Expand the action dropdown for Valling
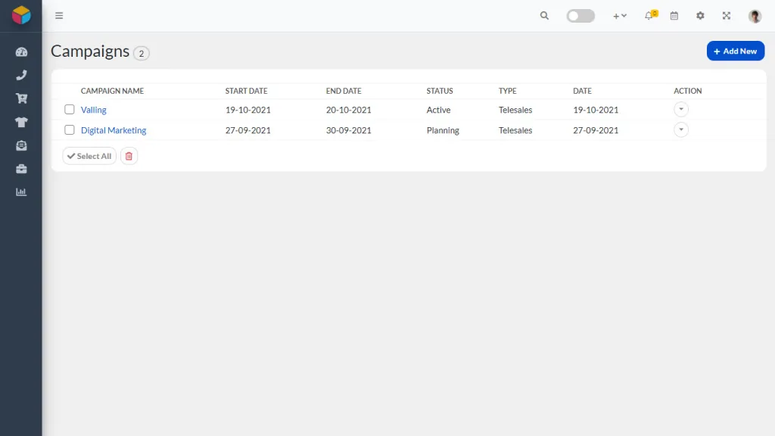 [681, 109]
